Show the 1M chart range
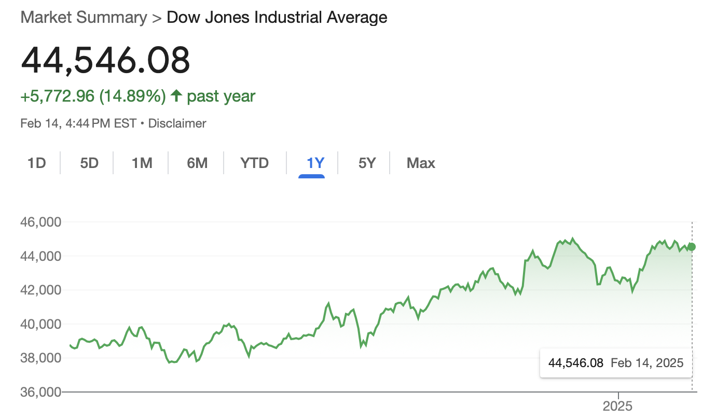 click(142, 163)
